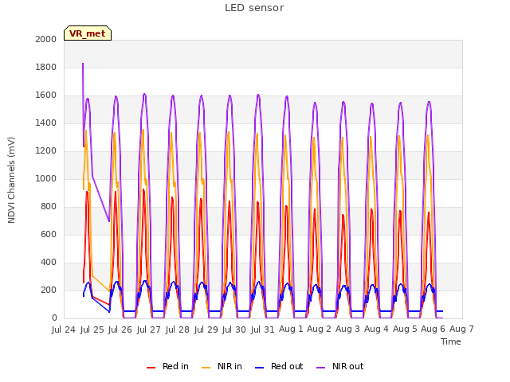The width and height of the screenshot is (510, 382).
Task: Click the Time axis title
Action: 451,341
